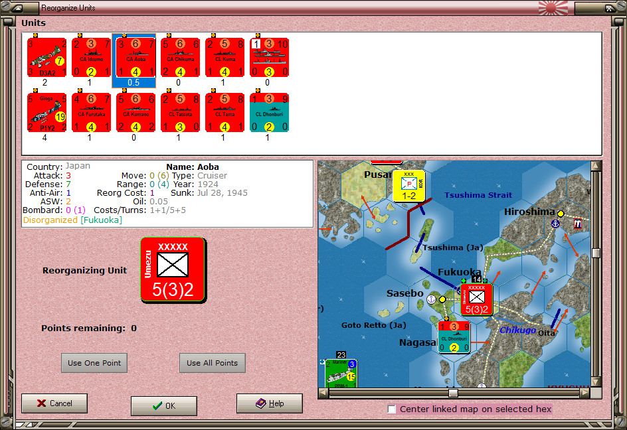Open Help for Reorganize Units

[270, 403]
